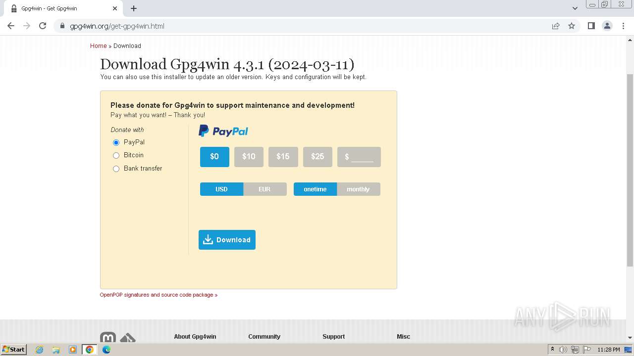Switch currency to EUR

[x=264, y=189]
